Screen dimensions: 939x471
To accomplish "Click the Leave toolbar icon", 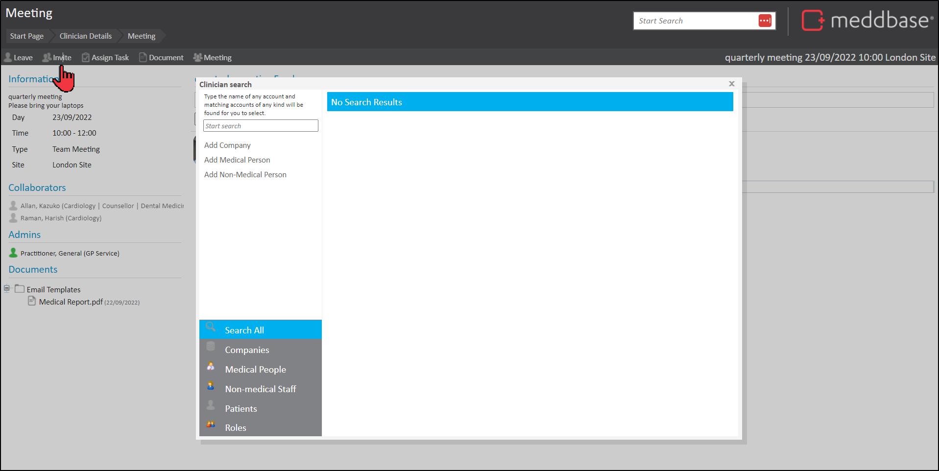I will [8, 58].
